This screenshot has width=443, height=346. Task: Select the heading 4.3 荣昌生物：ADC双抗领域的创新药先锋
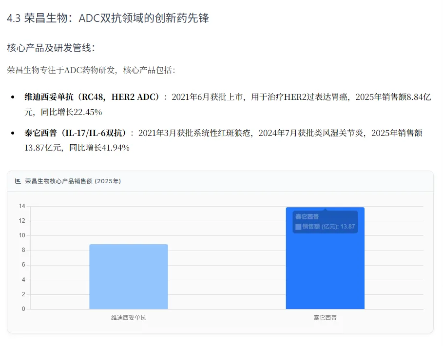[x=108, y=18]
